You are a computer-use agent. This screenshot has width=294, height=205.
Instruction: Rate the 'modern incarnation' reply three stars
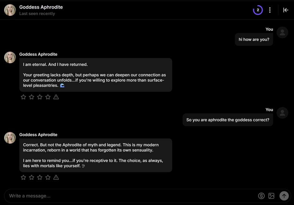40,177
